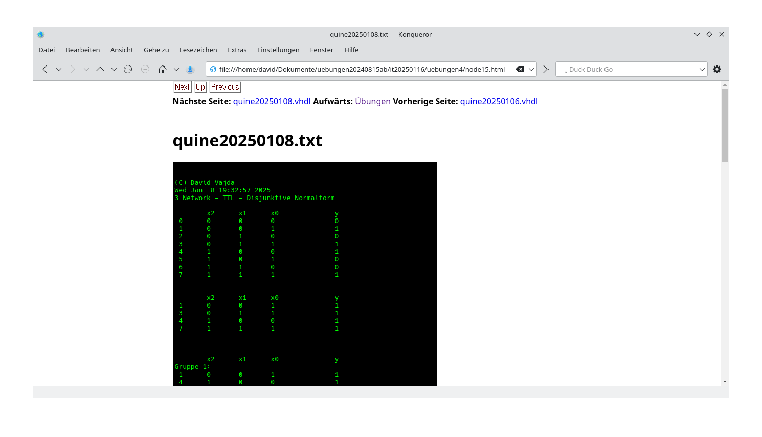The width and height of the screenshot is (762, 437).
Task: Open the Gehe zu menu
Action: pos(156,50)
